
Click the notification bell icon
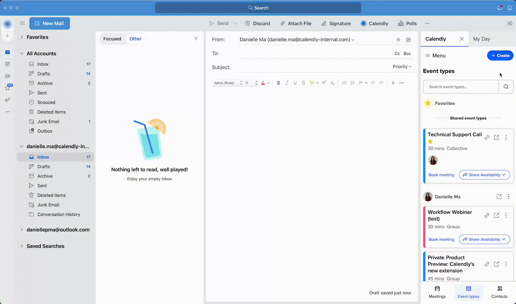tap(510, 8)
